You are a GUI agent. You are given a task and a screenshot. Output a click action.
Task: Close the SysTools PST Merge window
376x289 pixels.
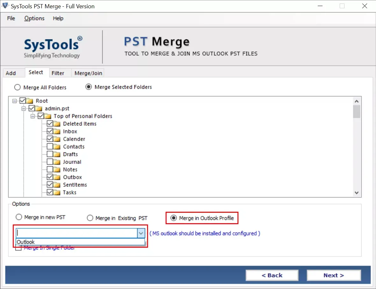click(365, 6)
